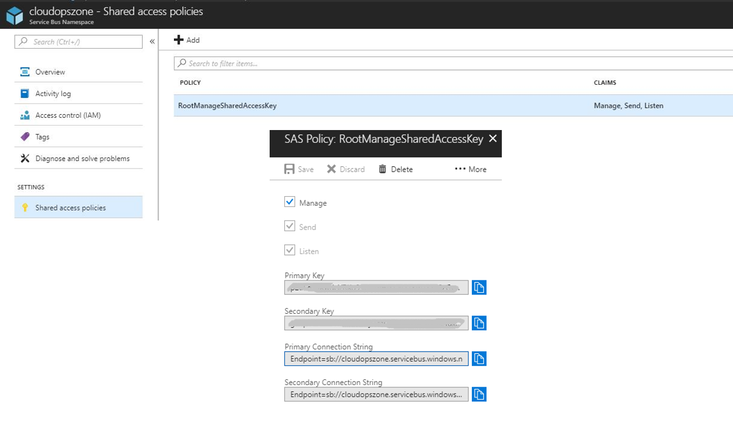The width and height of the screenshot is (733, 441).
Task: Toggle the Send permission checkbox
Action: 290,226
